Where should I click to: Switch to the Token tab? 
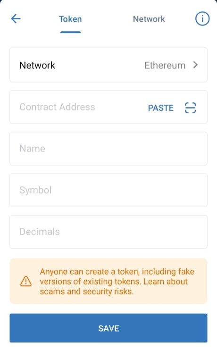70,19
